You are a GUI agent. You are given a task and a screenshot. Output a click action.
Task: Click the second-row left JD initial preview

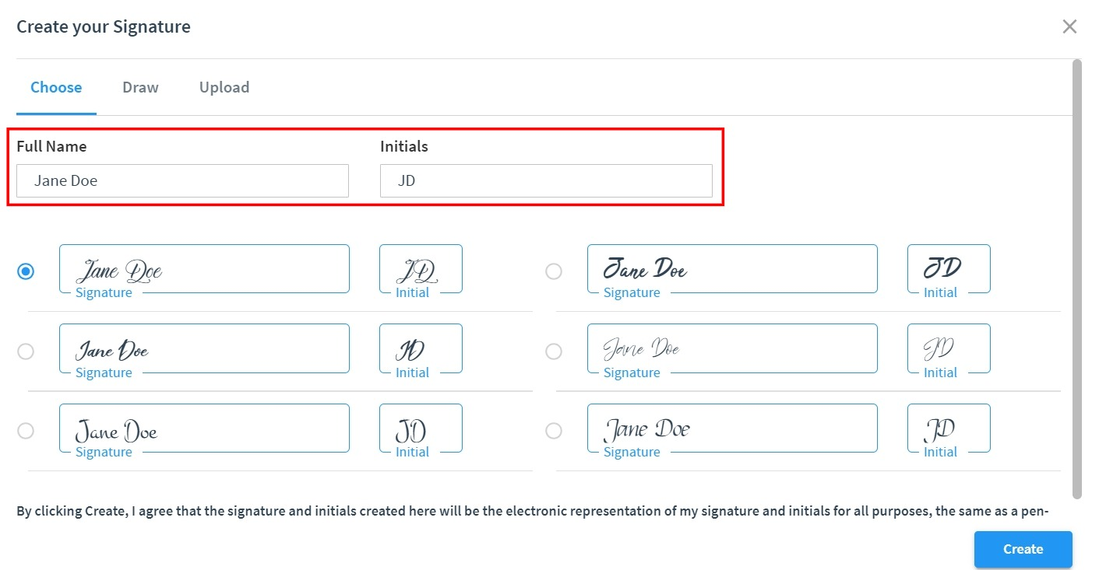click(421, 348)
